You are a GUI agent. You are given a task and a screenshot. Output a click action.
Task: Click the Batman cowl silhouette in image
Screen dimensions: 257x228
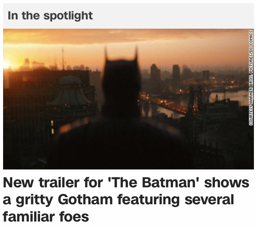coord(120,80)
